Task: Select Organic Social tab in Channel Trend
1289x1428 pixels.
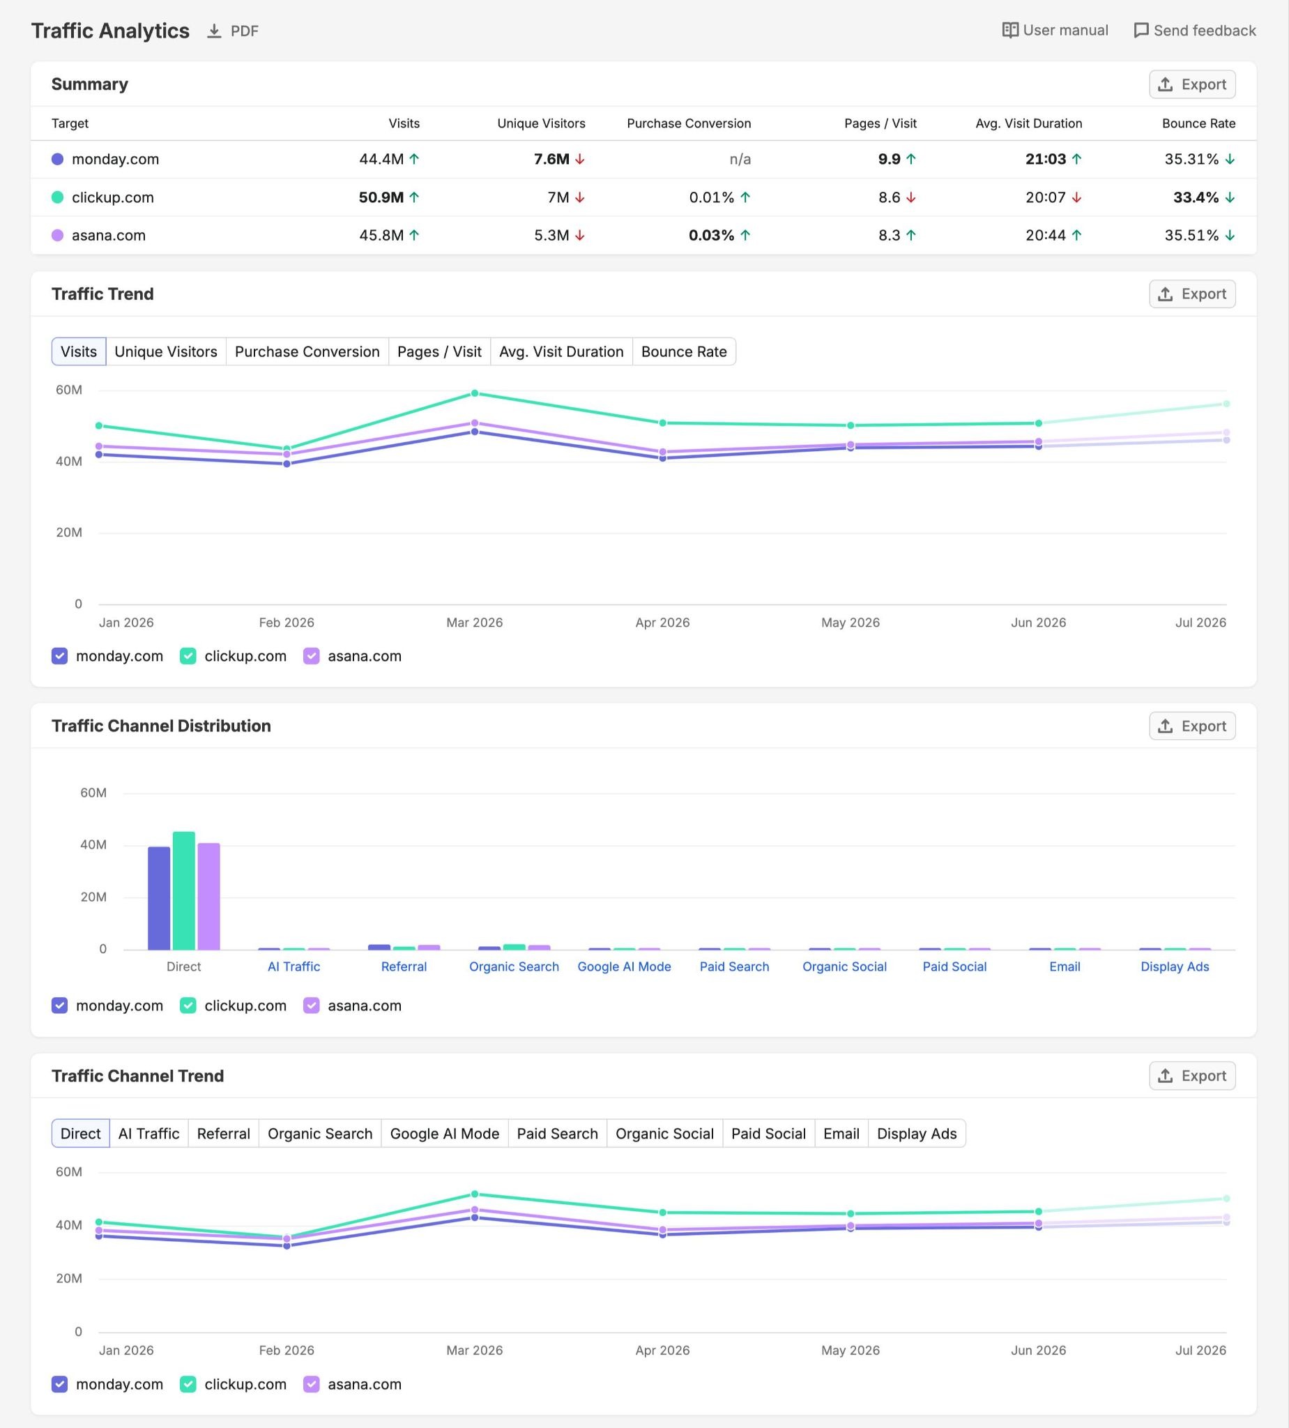Action: coord(664,1133)
